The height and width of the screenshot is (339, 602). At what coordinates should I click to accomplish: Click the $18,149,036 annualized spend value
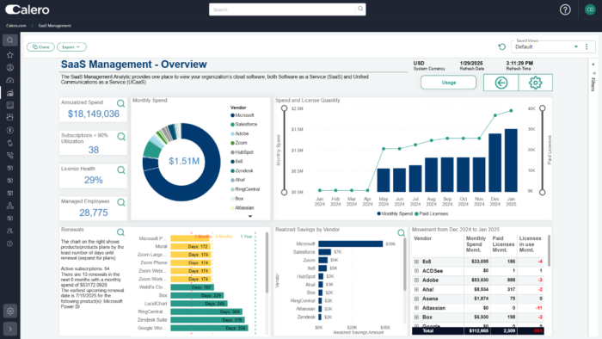click(93, 114)
